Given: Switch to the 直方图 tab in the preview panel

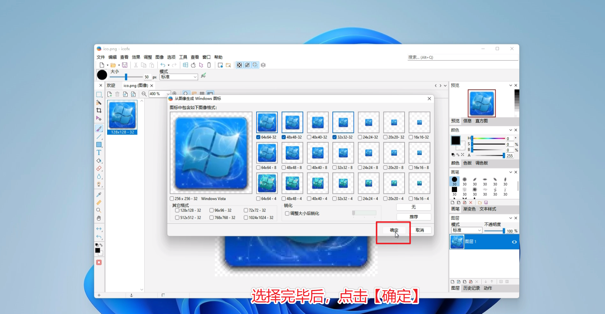Looking at the screenshot, I should pos(481,121).
